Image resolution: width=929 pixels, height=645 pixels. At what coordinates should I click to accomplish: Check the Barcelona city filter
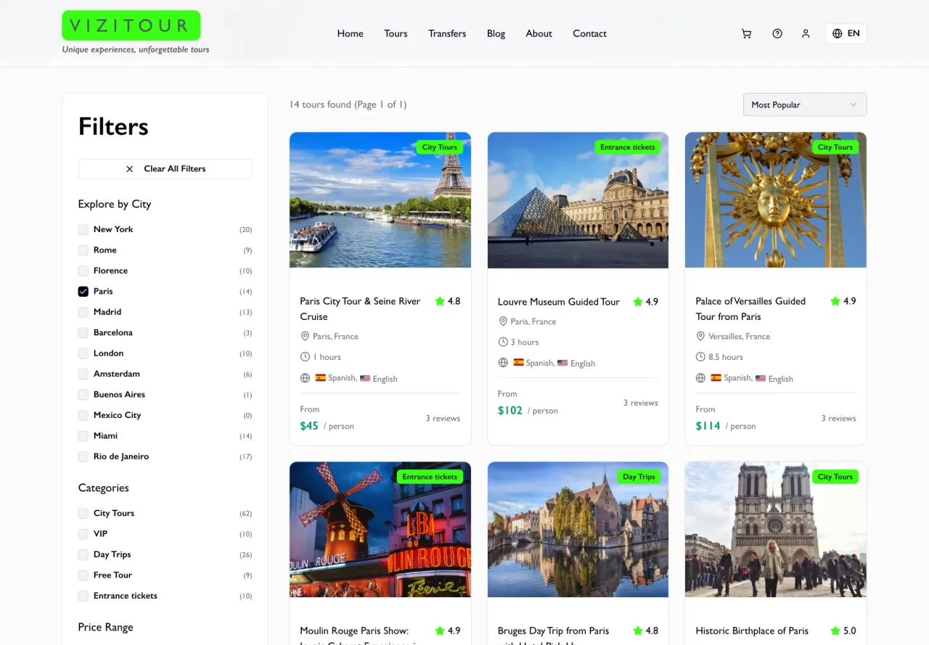click(83, 333)
